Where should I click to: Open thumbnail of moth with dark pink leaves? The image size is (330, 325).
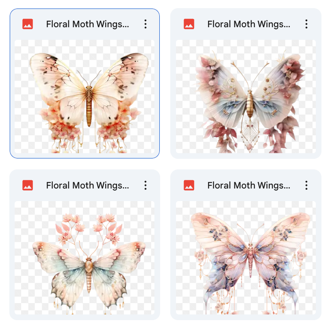(x=245, y=96)
